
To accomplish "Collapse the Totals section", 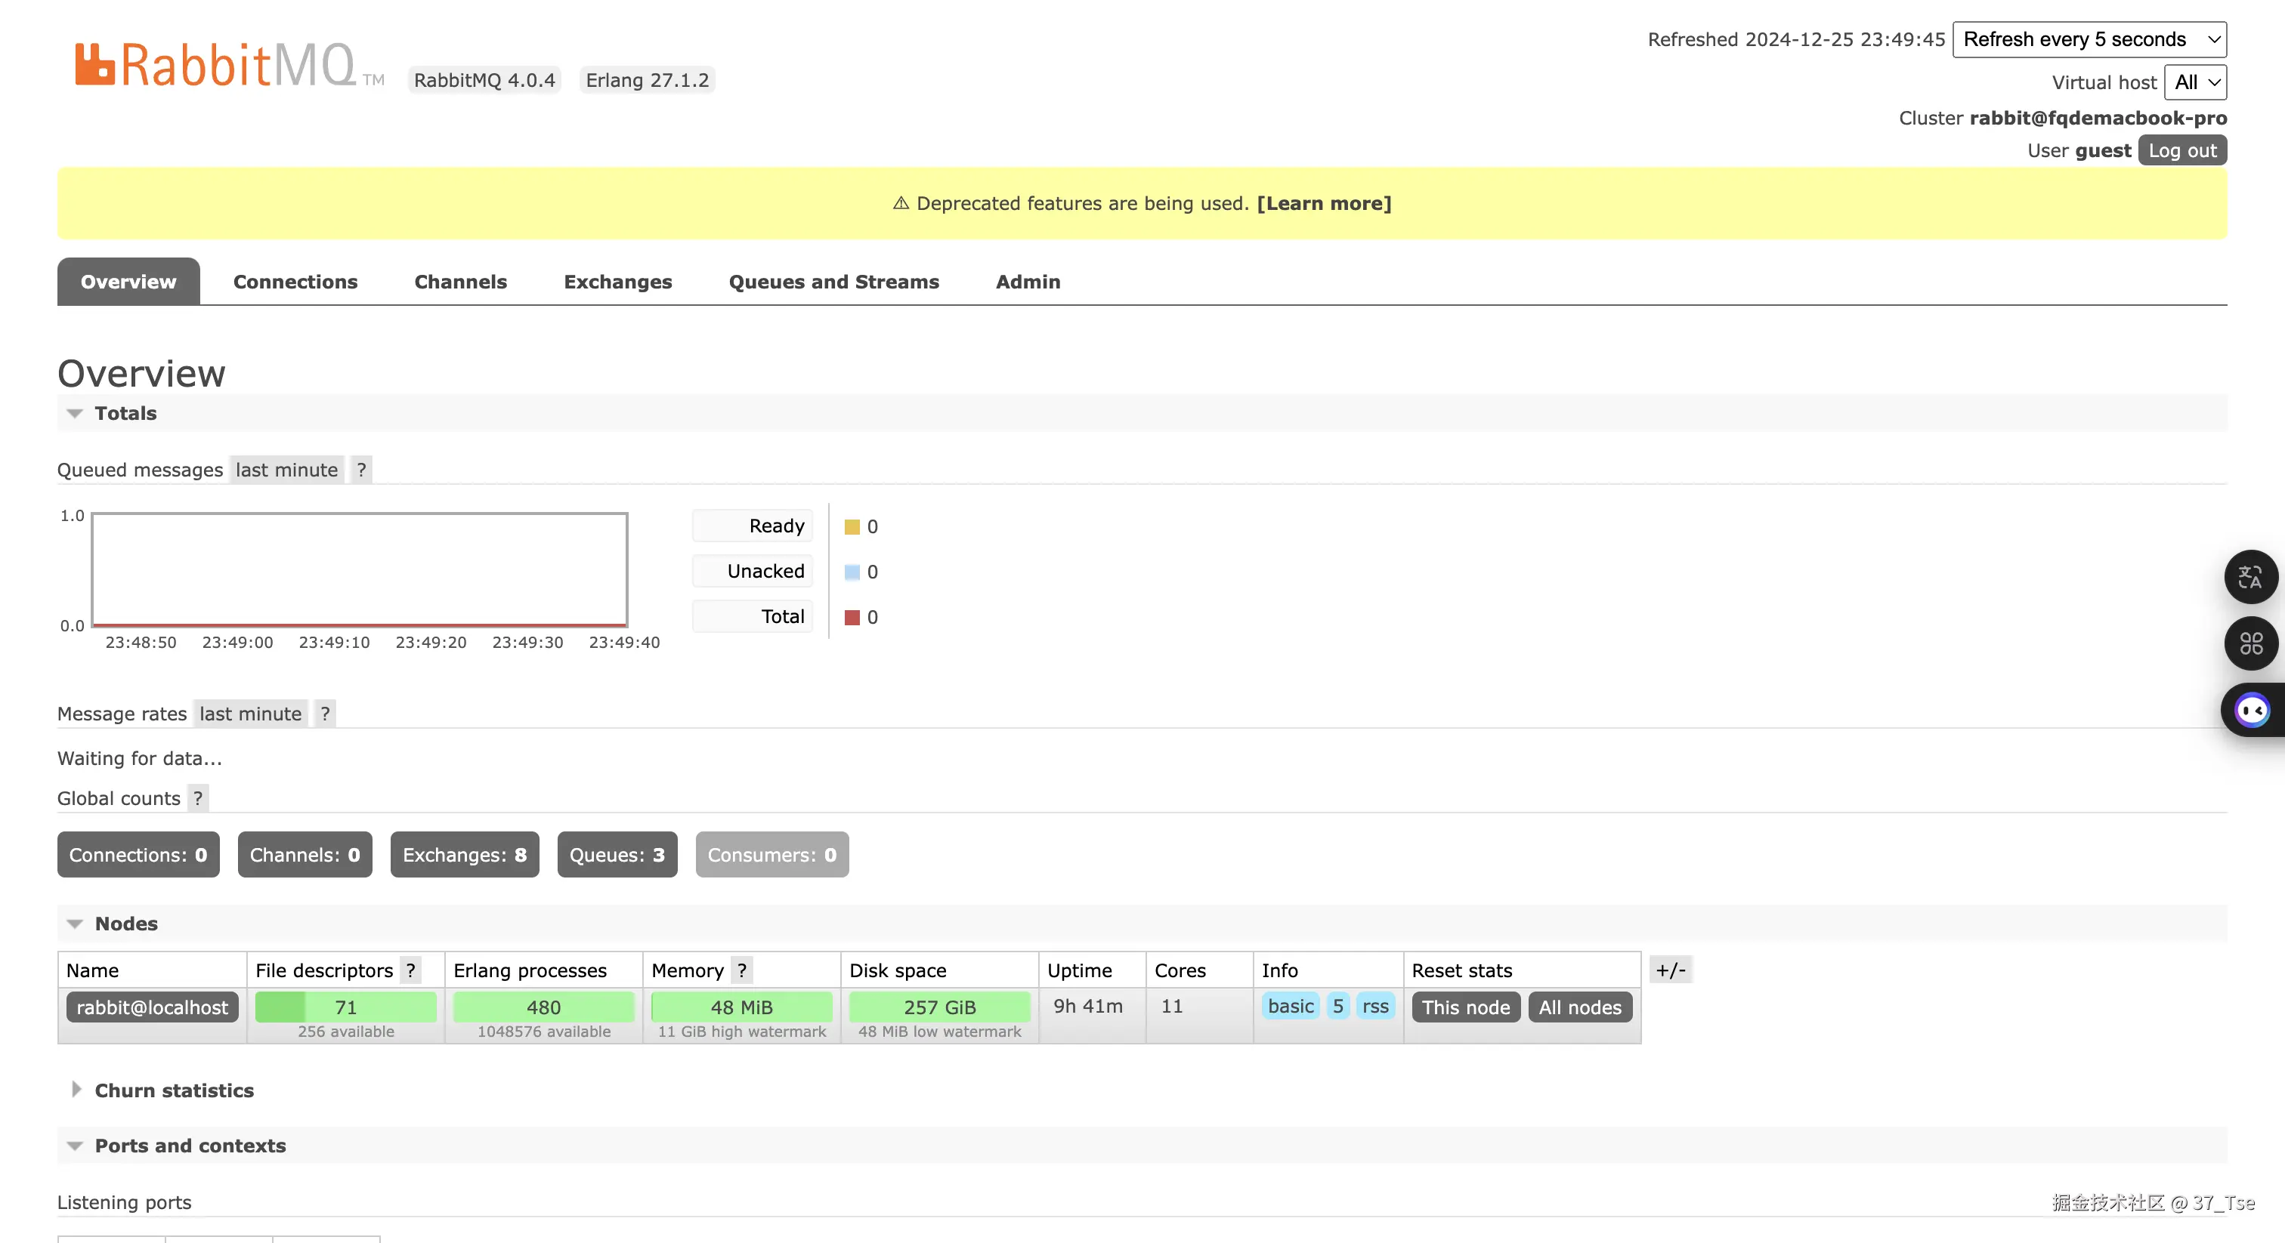I will [x=125, y=413].
